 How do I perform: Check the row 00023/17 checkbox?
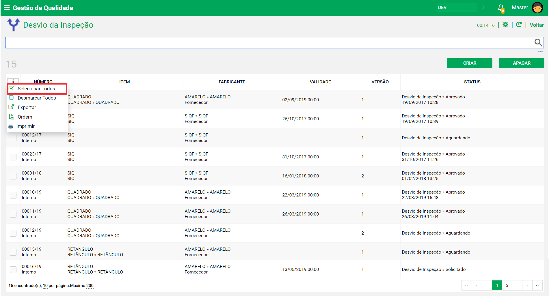[x=13, y=157]
